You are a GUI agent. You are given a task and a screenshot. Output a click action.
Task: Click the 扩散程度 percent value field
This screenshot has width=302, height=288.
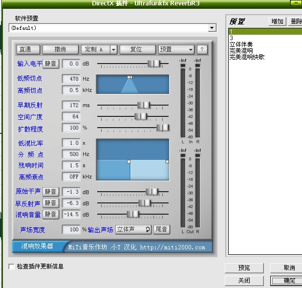click(x=71, y=128)
